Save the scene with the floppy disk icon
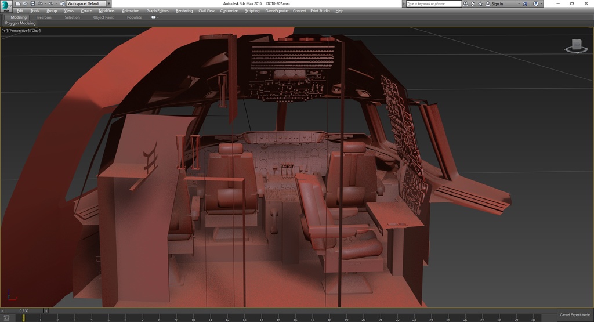594x322 pixels. click(32, 3)
